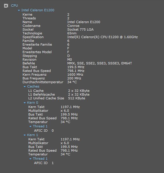
Task: Collapse the Kern 1 arrow
Action: click(x=25, y=135)
